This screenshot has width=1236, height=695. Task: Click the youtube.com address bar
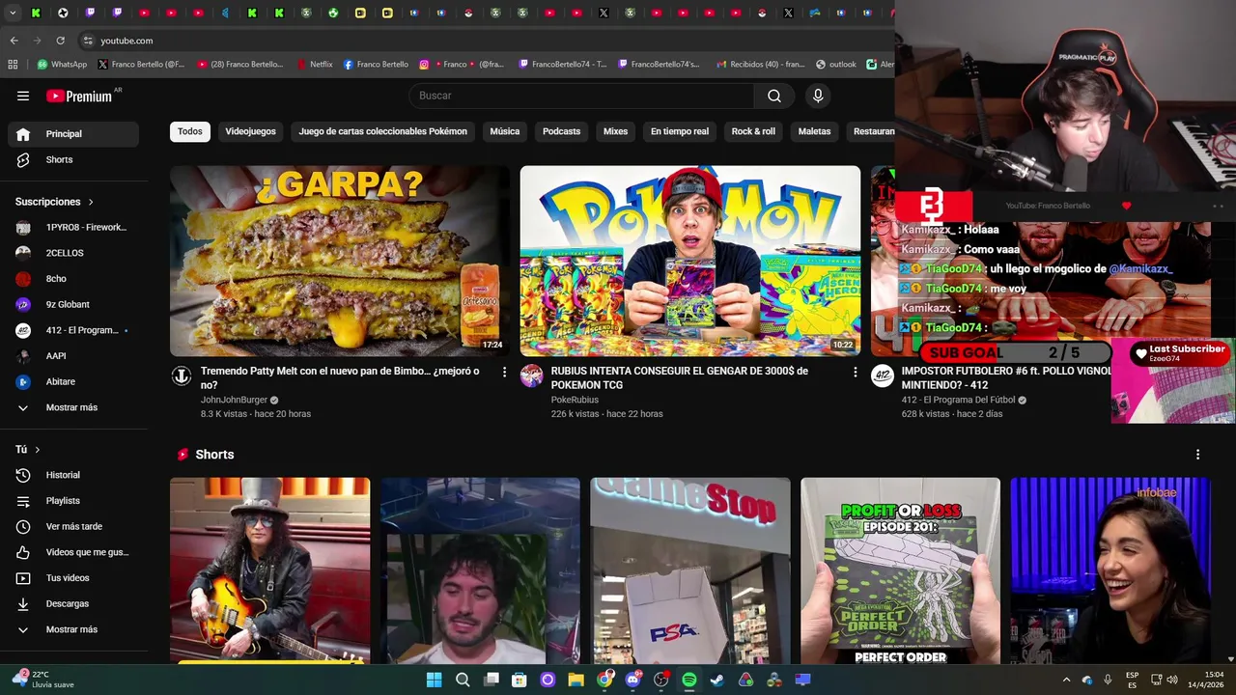pos(483,41)
